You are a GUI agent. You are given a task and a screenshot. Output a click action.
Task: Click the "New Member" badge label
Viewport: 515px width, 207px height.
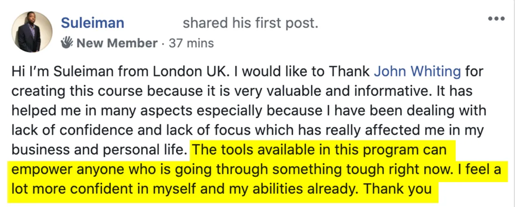point(117,43)
